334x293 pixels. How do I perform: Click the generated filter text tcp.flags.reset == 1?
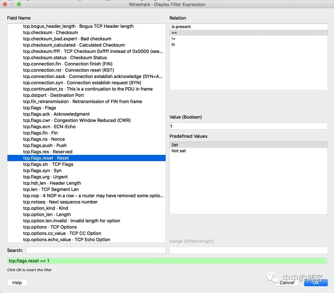[29, 261]
